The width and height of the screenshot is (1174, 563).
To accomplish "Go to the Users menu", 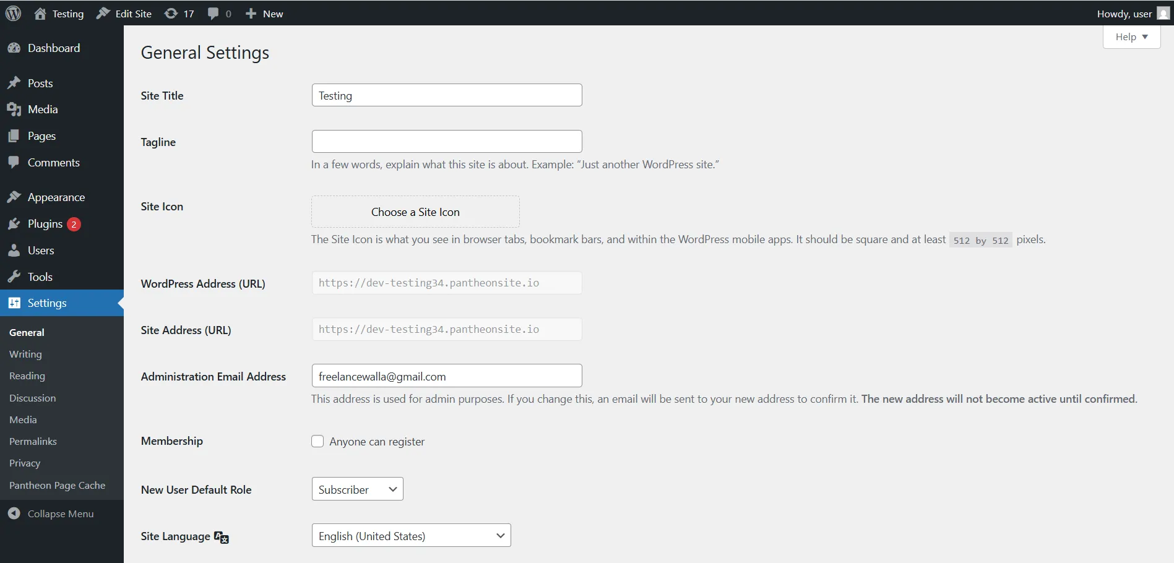I will click(62, 251).
